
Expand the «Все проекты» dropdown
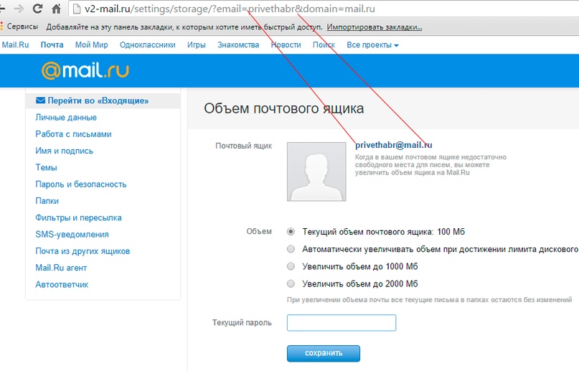pos(372,45)
